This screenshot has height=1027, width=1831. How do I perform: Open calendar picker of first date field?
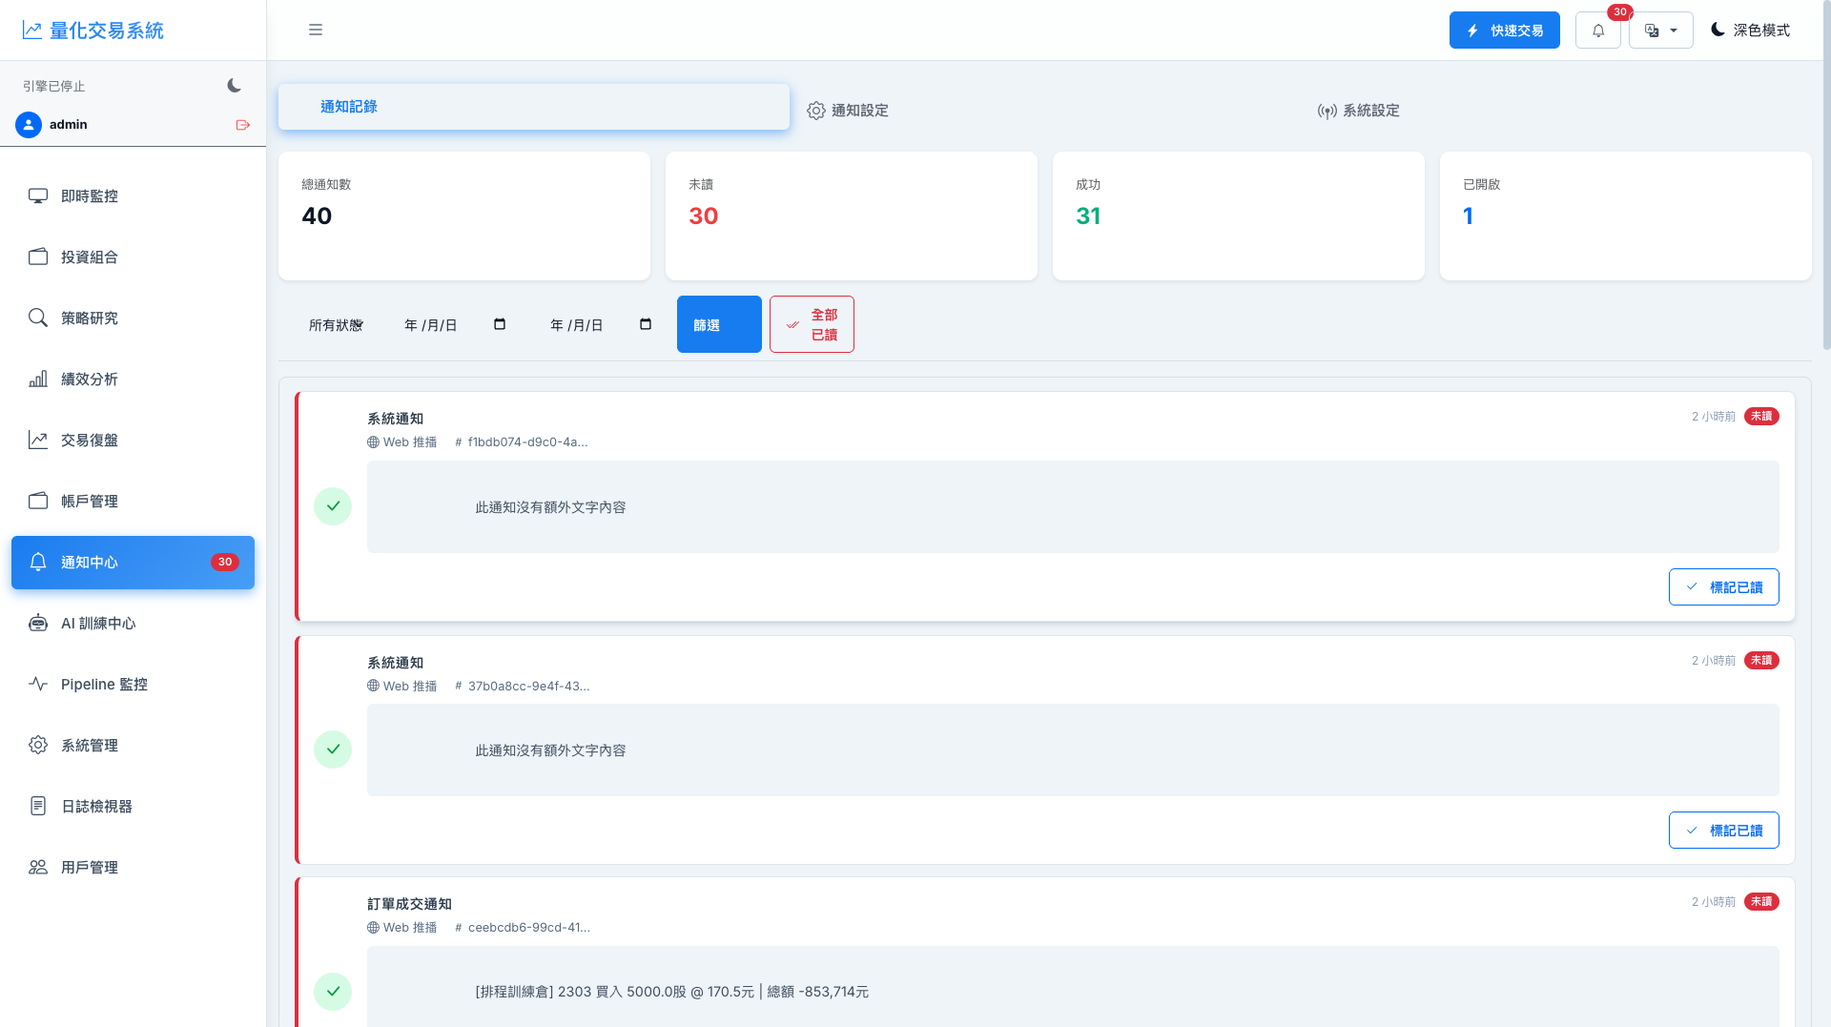click(x=500, y=324)
